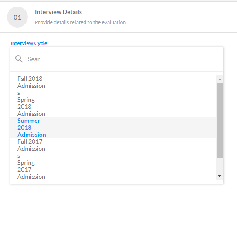
Task: Click scrollbar track below the thumb
Action: [220, 165]
